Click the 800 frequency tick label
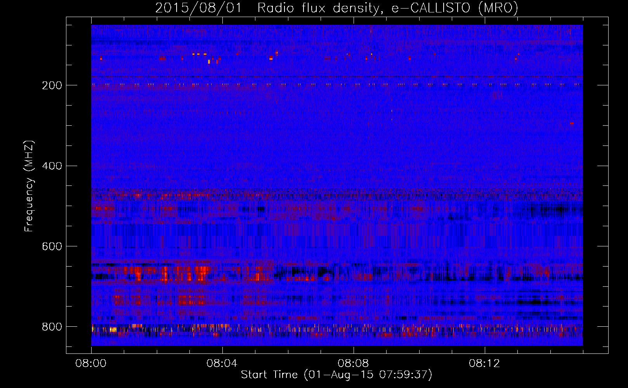 (52, 327)
